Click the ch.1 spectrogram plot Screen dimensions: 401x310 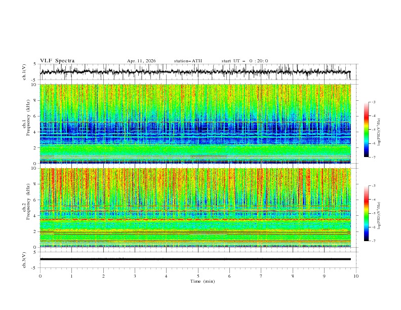click(x=195, y=124)
